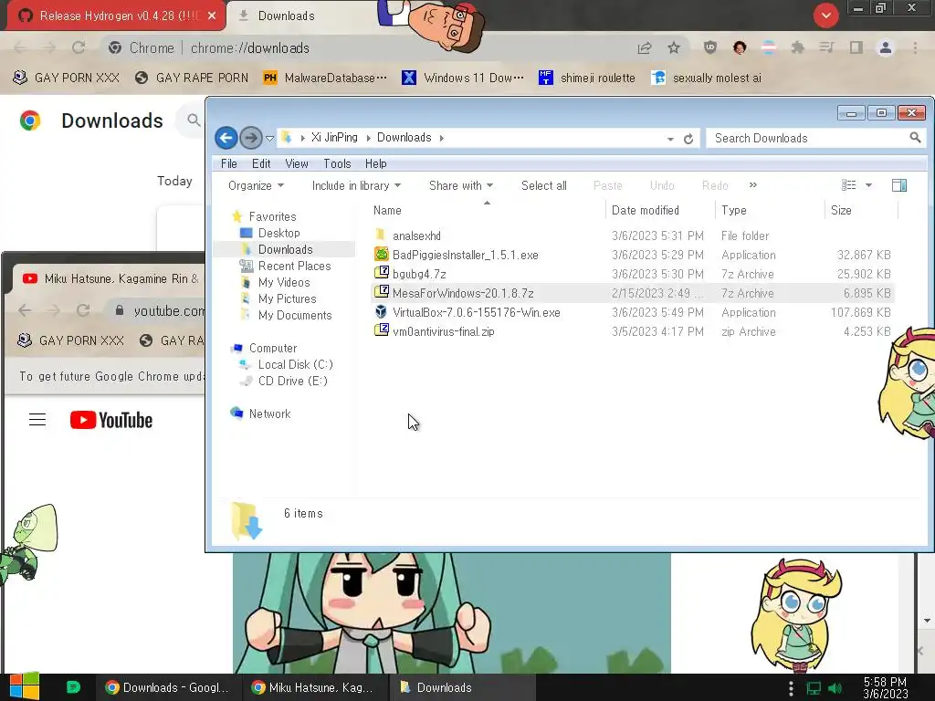Viewport: 935px width, 701px height.
Task: Show hidden tray icons via the dots
Action: pos(791,688)
